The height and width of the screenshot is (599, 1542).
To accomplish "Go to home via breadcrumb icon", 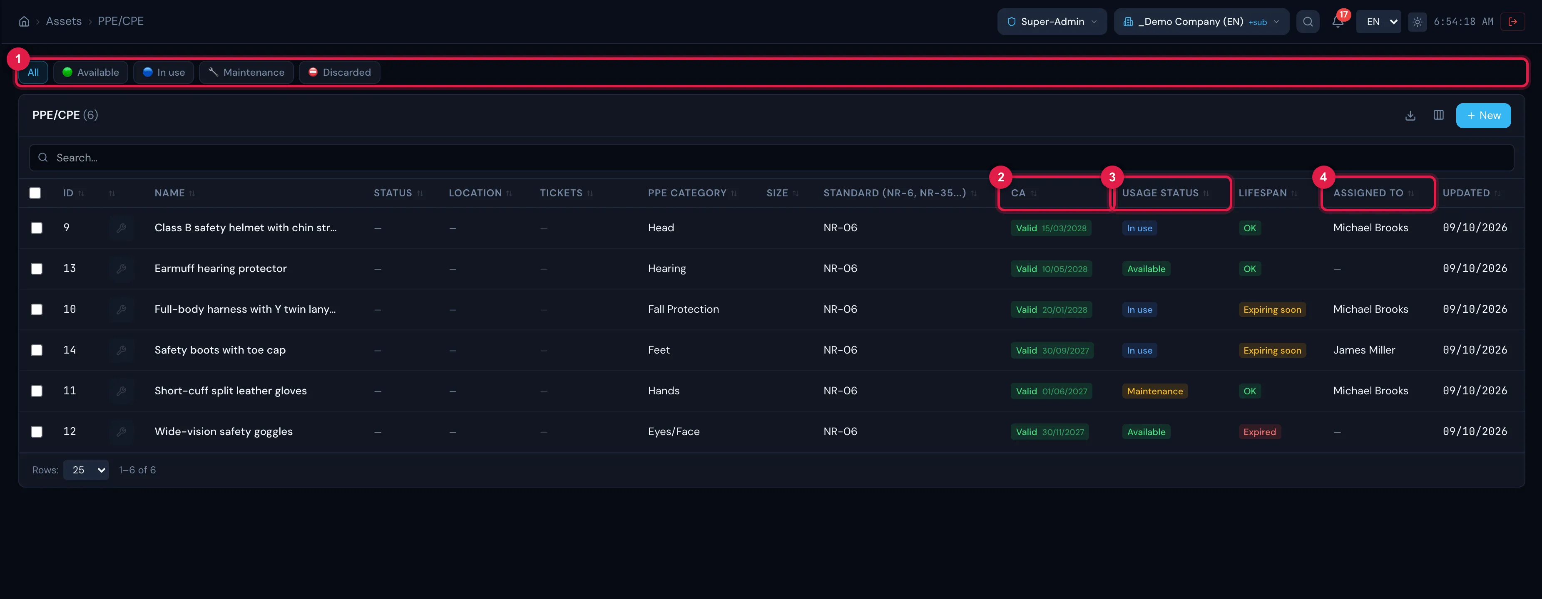I will pyautogui.click(x=24, y=22).
